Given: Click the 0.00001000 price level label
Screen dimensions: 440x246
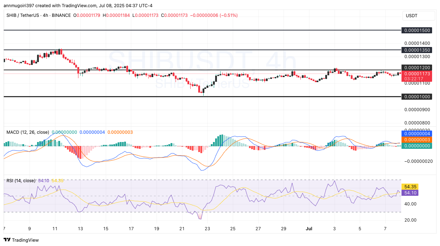Looking at the screenshot, I should coord(416,96).
